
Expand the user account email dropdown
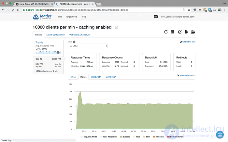[178, 17]
